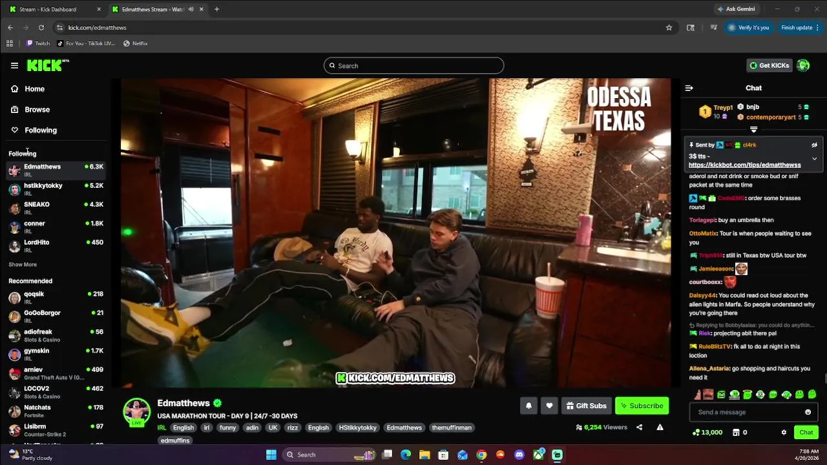Viewport: 827px width, 465px height.
Task: Open the channel shop storefront icon
Action: (x=735, y=432)
